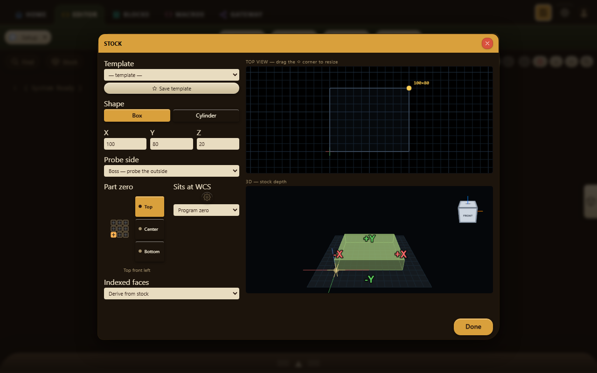Confirm the stock with the Done button
The height and width of the screenshot is (373, 597).
coord(473,327)
